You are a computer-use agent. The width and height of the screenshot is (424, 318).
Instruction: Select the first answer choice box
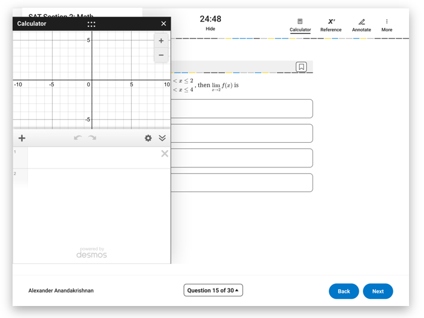[x=242, y=109]
